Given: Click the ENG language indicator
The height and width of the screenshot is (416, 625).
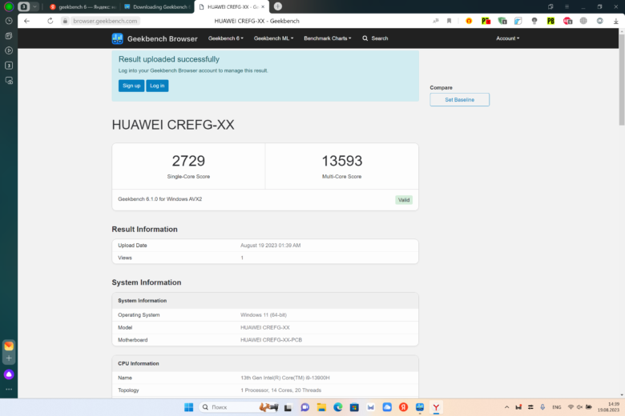Looking at the screenshot, I should pos(556,407).
